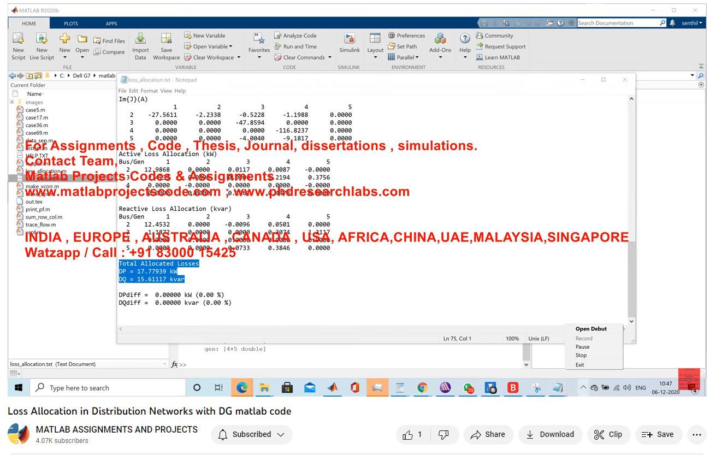Expand the images folder tree node
716x455 pixels.
click(12, 102)
